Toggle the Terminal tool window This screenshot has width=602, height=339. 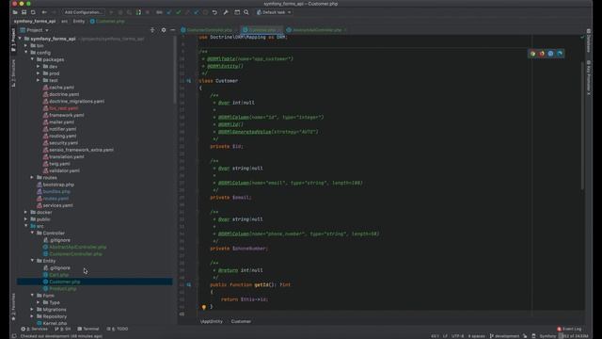(87, 329)
